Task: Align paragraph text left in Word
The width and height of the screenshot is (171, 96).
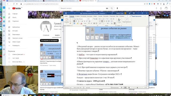Action: [x=100, y=21]
